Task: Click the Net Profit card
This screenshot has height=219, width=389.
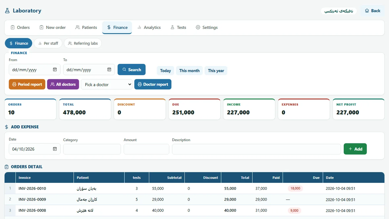Action: pos(359,109)
